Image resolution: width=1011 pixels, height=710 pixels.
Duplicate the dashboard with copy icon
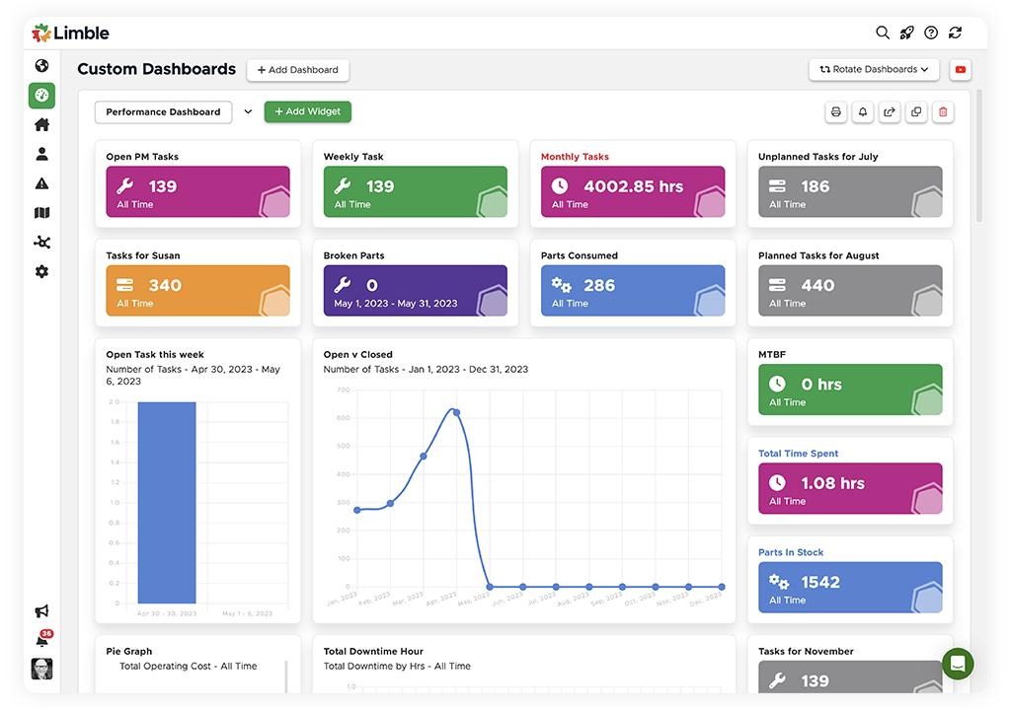(x=916, y=112)
